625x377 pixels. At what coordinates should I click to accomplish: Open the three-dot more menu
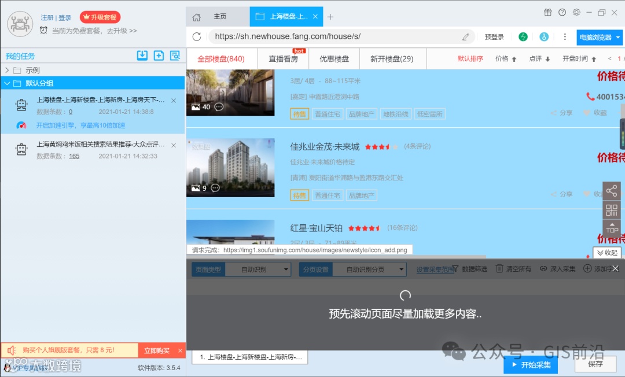(x=565, y=37)
